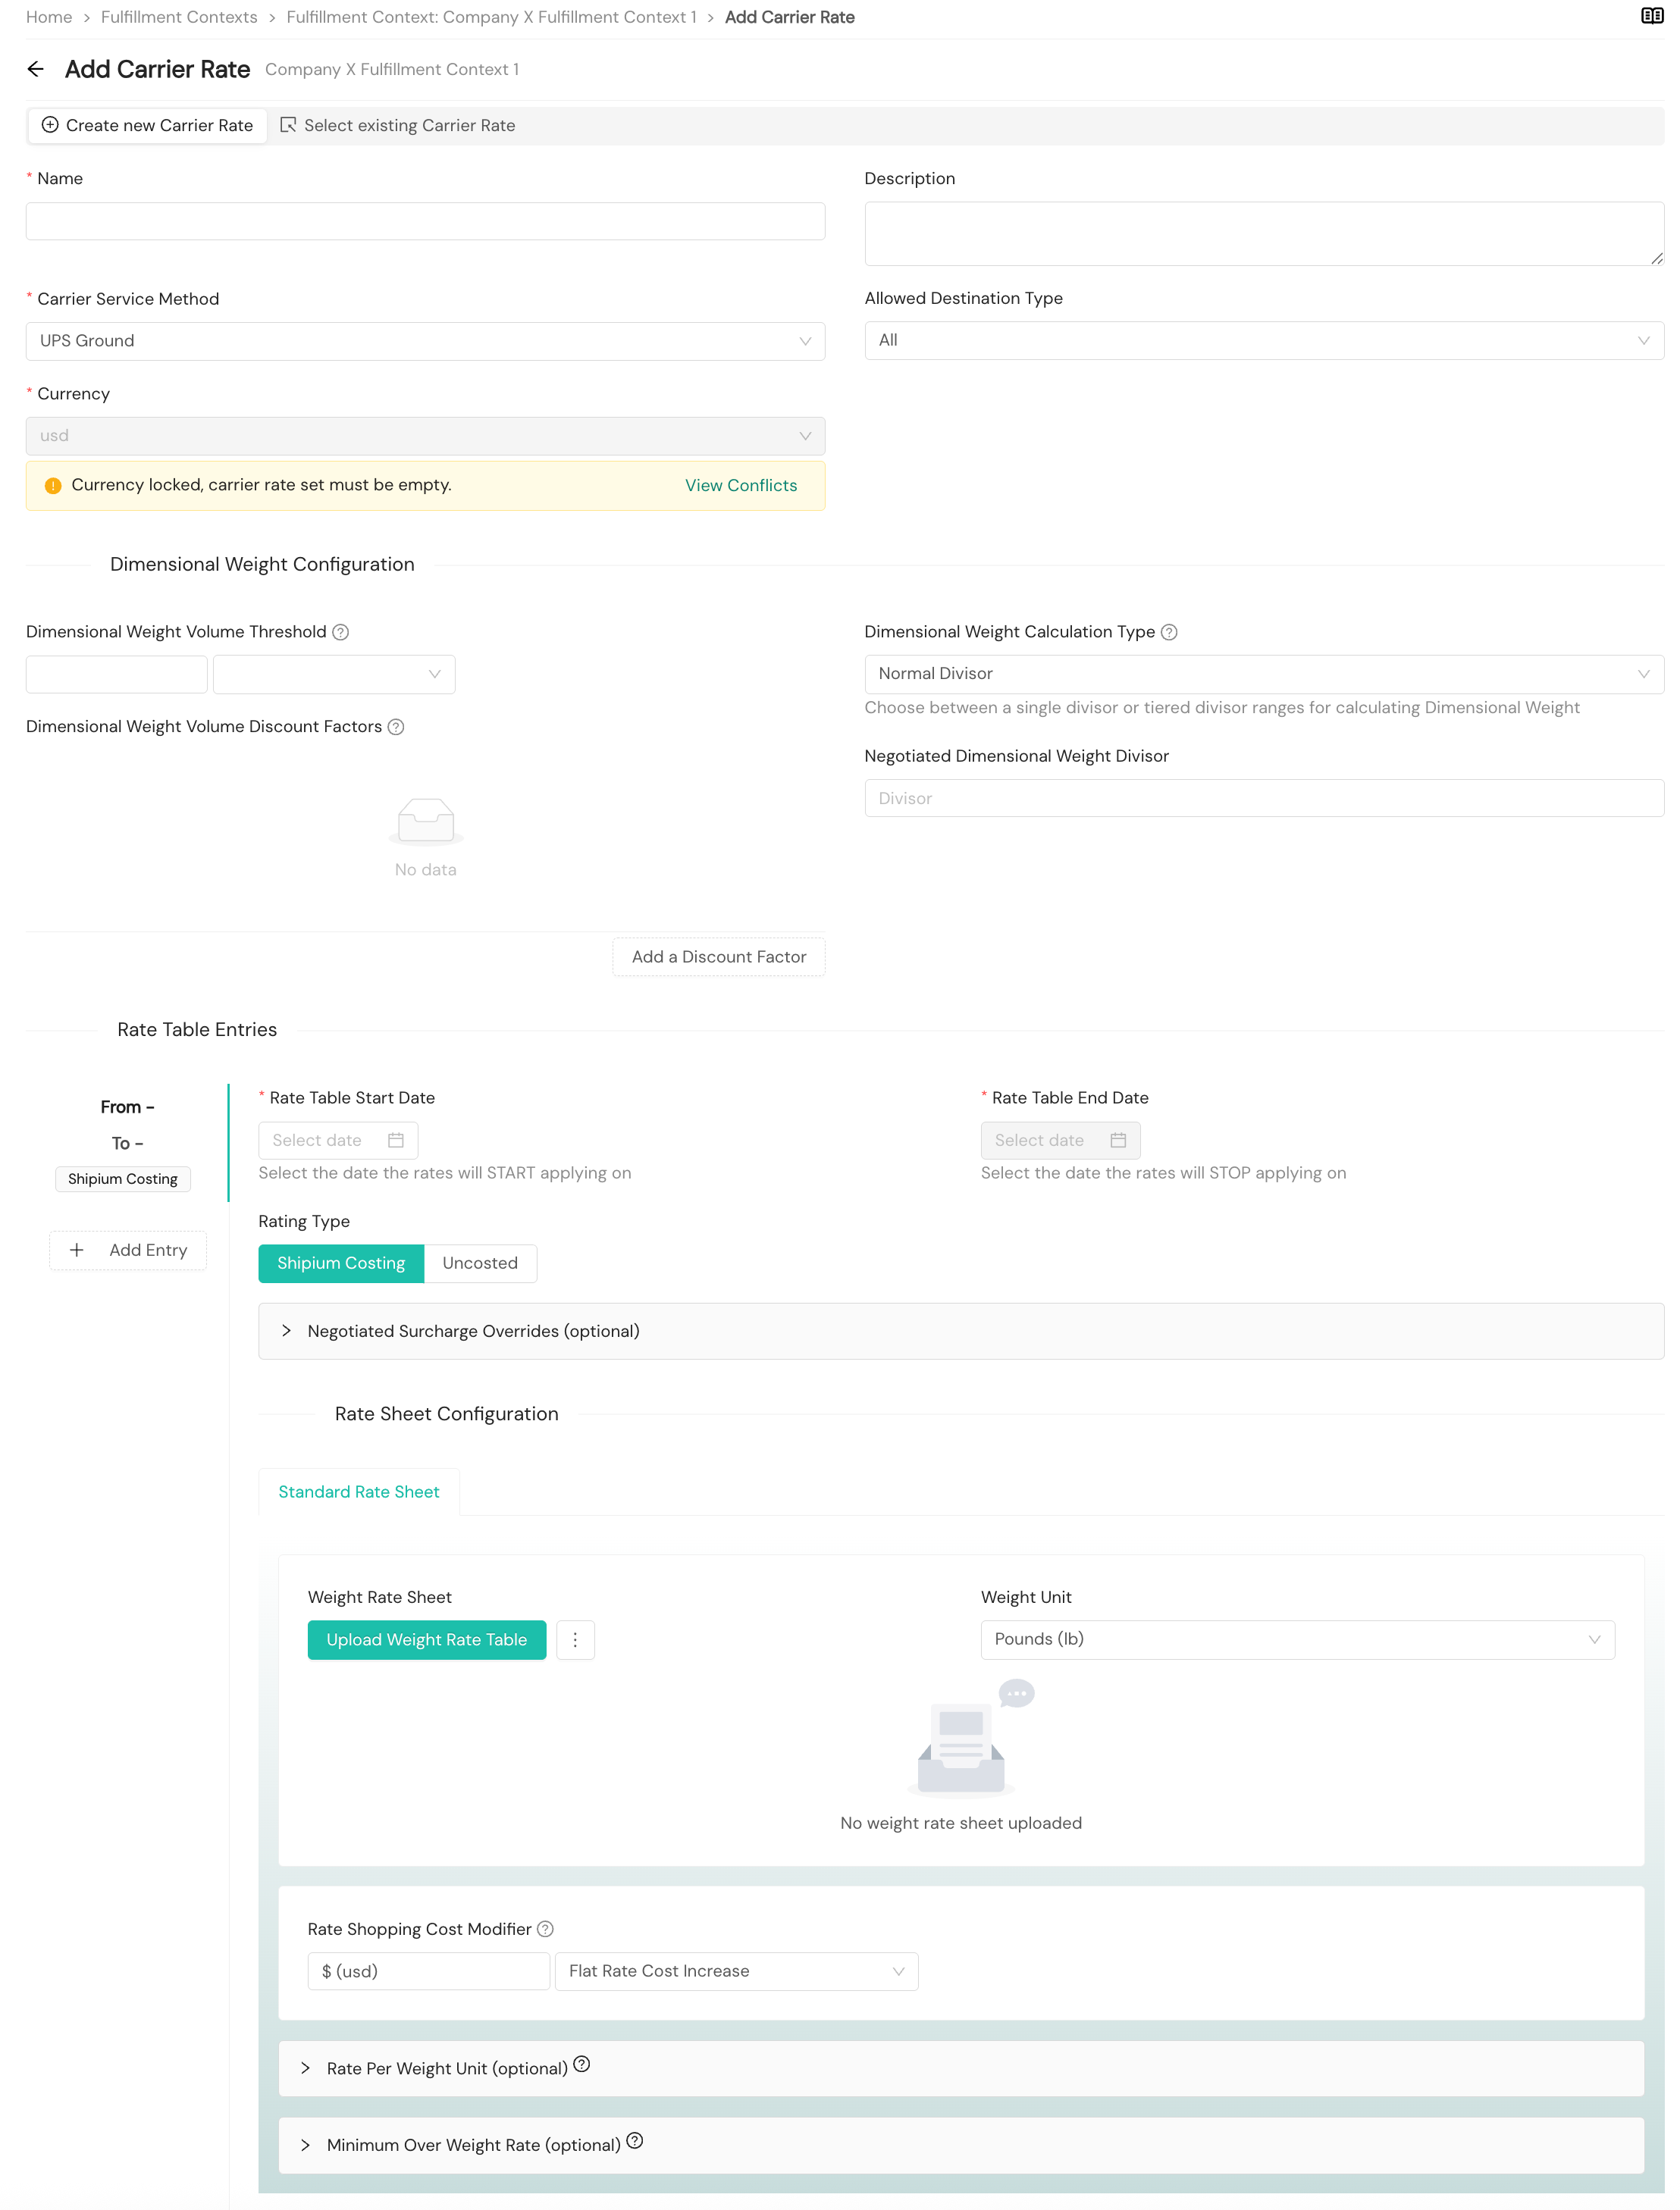Click help icon beside Volume Threshold
1680x2210 pixels.
(x=340, y=632)
